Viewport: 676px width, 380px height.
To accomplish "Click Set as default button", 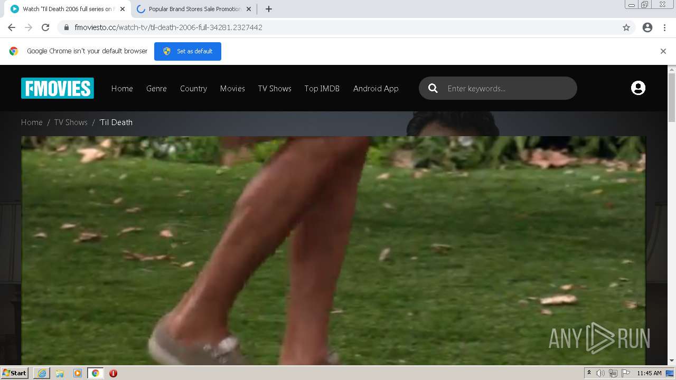I will click(187, 51).
